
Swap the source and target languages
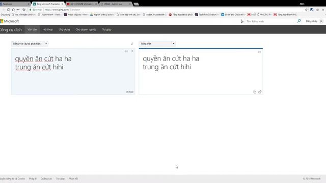[x=132, y=44]
